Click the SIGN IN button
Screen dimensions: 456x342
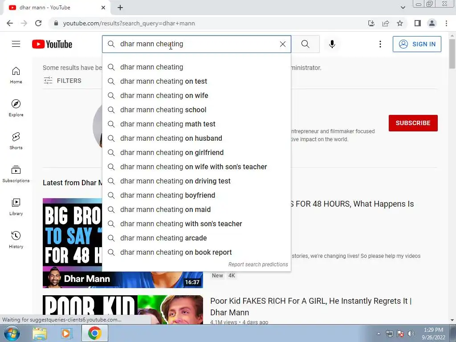point(417,44)
